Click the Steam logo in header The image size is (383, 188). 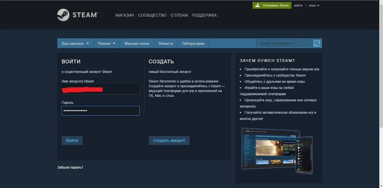(78, 15)
